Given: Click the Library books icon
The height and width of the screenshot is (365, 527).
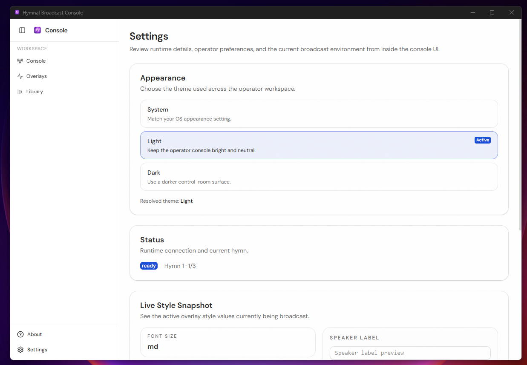Looking at the screenshot, I should 20,92.
